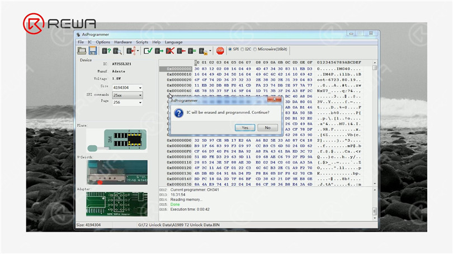Select hex row address 0x00000000
453x254 pixels.
[x=179, y=69]
